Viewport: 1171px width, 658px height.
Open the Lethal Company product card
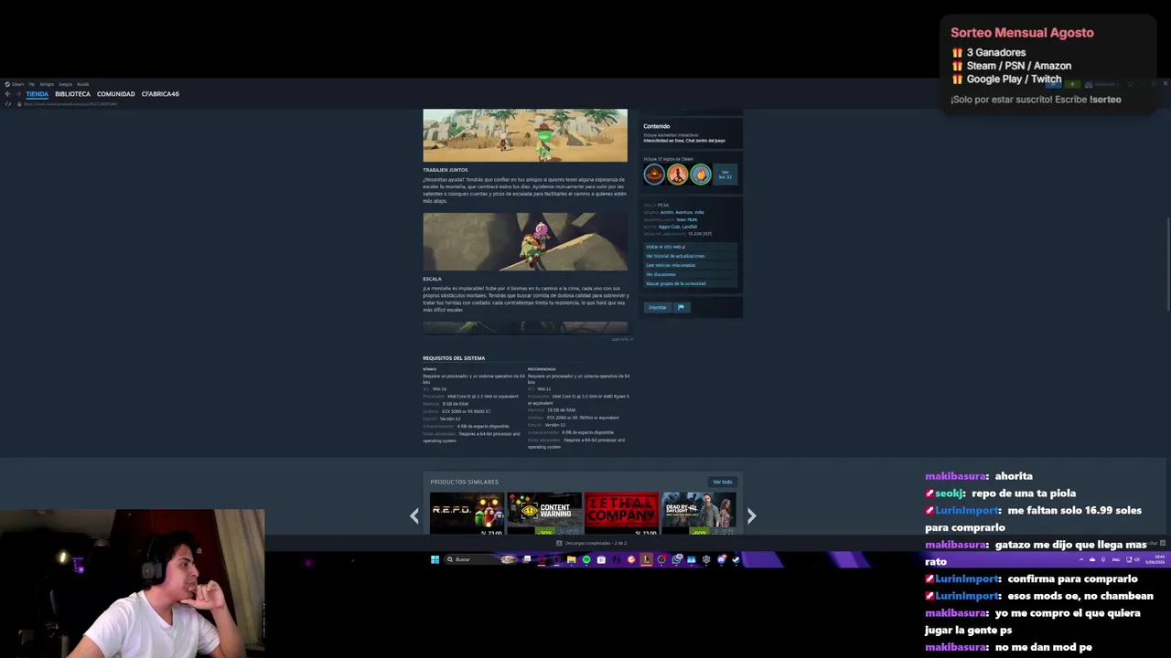(x=621, y=514)
